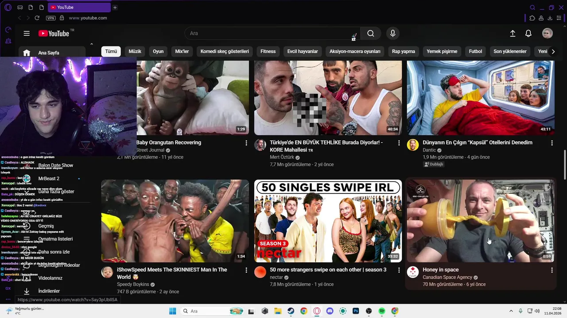Click in the YouTube Ara search field
This screenshot has height=318, width=567.
[272, 34]
